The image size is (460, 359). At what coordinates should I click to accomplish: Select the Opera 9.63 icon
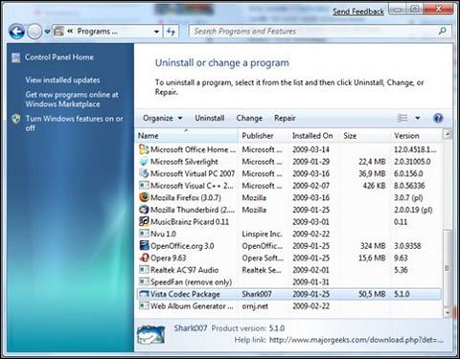point(144,258)
